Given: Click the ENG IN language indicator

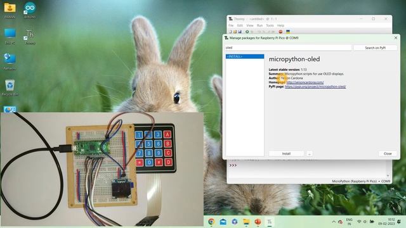Looking at the screenshot, I should 349,222.
